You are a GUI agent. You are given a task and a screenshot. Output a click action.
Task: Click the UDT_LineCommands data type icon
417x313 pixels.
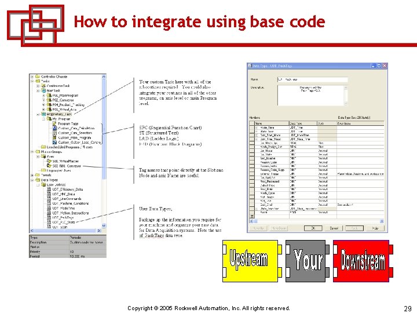pos(49,199)
